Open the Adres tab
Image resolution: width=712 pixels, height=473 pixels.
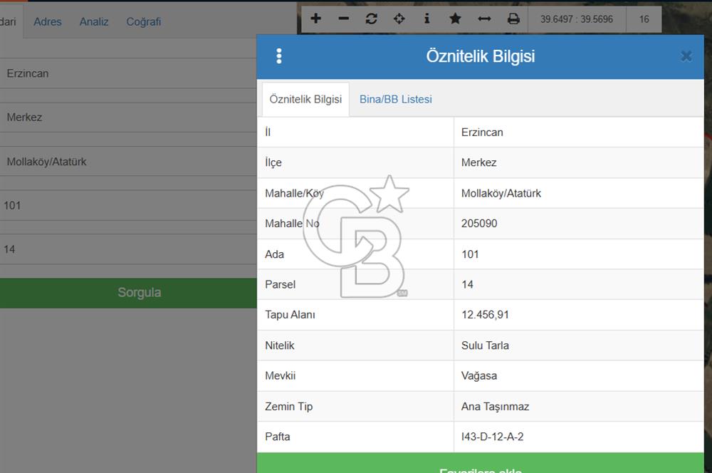tap(48, 22)
